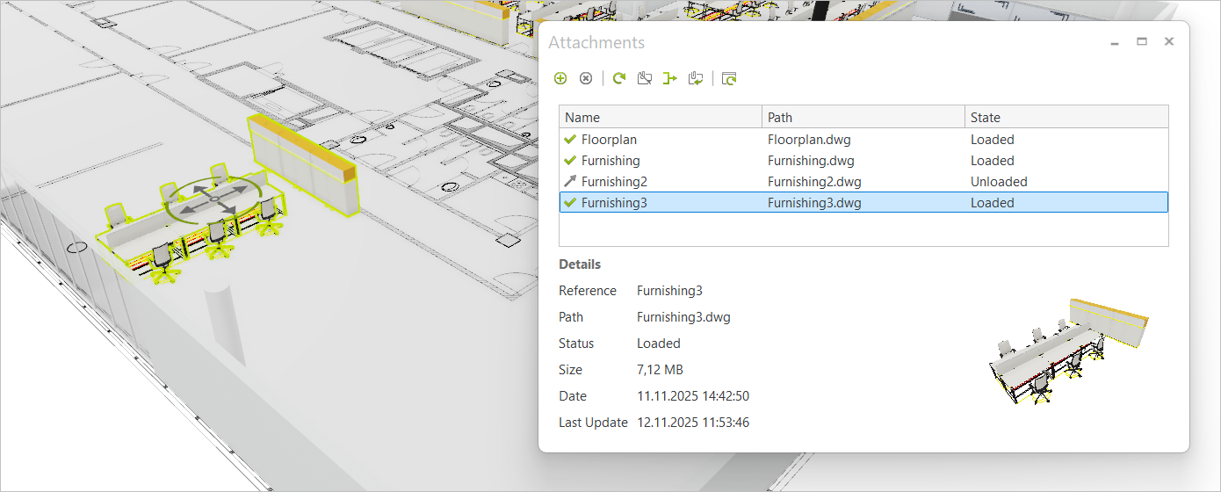Click the unloaded arrow status icon of Furnishing2
This screenshot has width=1221, height=492.
pyautogui.click(x=570, y=181)
